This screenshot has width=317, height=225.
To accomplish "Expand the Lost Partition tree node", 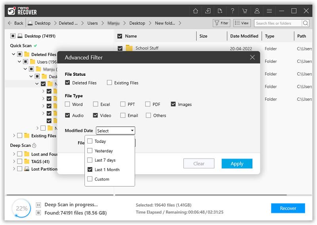I will point(14,169).
